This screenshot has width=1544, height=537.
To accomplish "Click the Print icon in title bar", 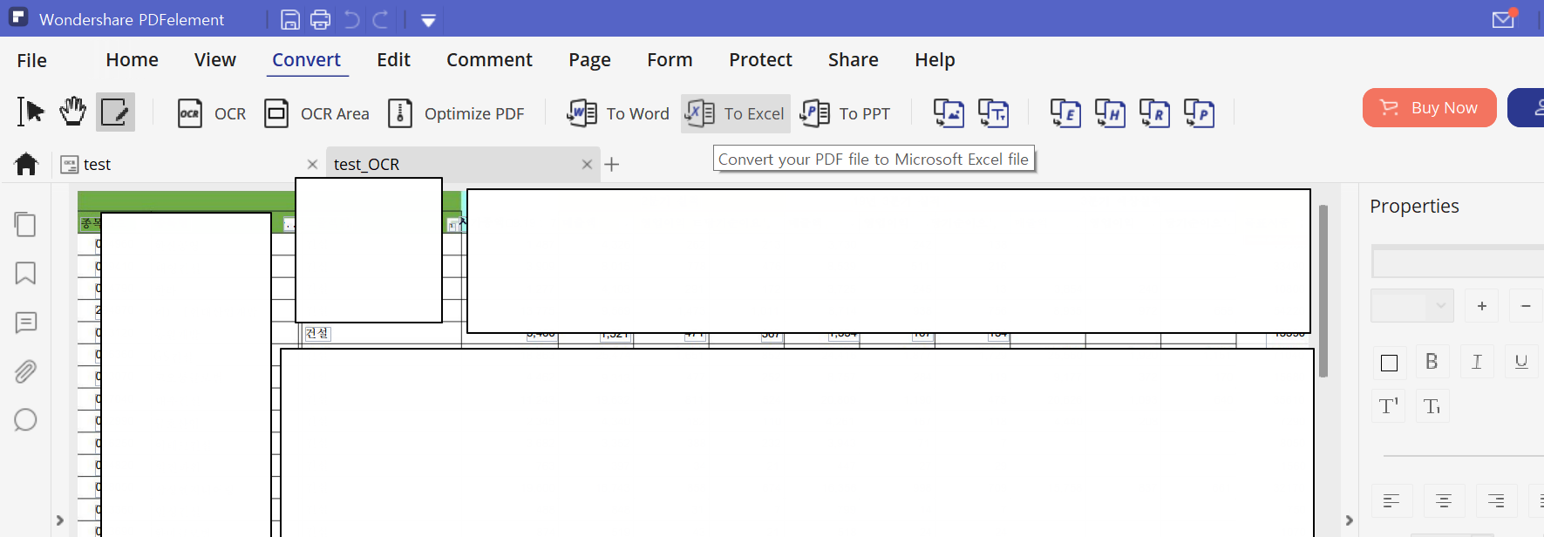I will (x=321, y=19).
